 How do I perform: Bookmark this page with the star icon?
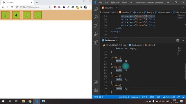[50, 7]
